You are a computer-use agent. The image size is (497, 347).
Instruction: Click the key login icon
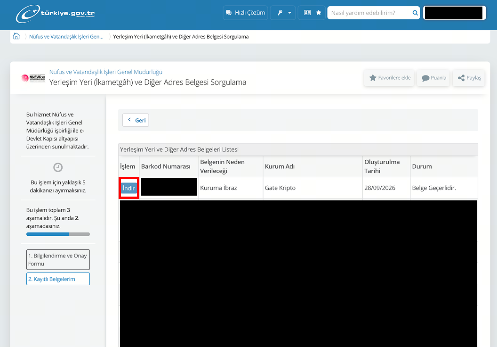point(280,13)
